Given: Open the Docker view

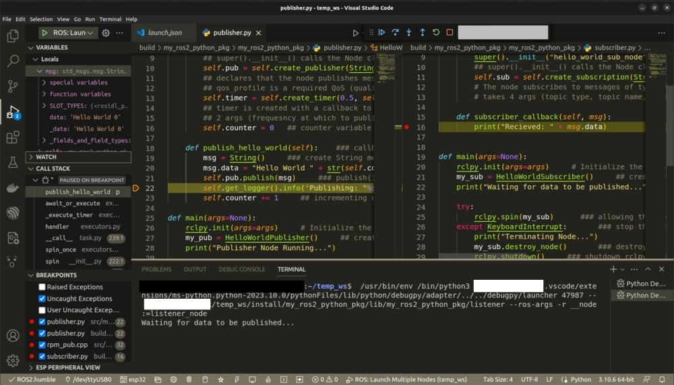Looking at the screenshot, I should click(13, 187).
